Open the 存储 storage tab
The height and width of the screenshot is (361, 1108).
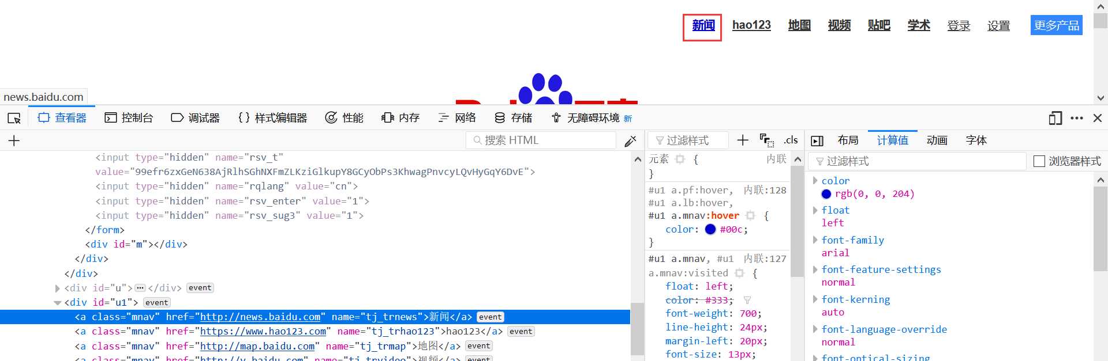[514, 118]
